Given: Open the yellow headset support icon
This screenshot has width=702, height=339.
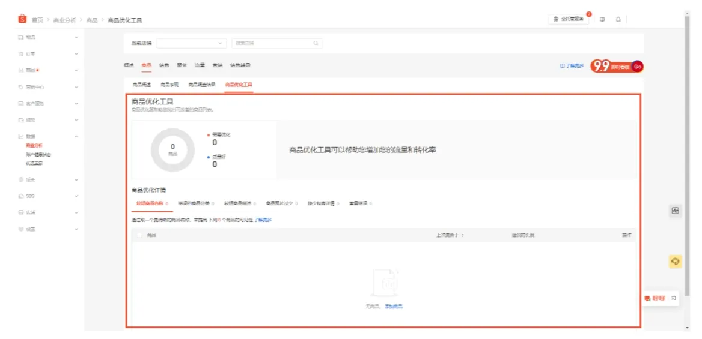Looking at the screenshot, I should click(676, 261).
